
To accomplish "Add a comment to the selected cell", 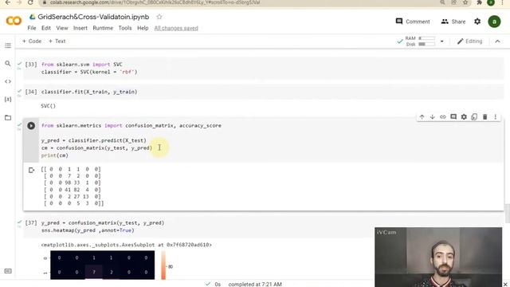I will [453, 117].
